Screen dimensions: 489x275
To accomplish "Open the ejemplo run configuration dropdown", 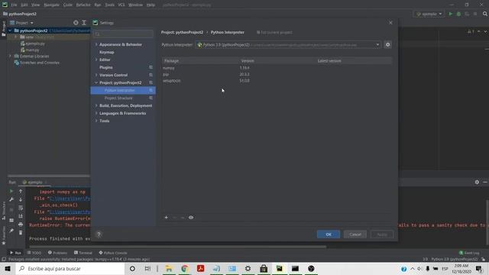I will (429, 14).
